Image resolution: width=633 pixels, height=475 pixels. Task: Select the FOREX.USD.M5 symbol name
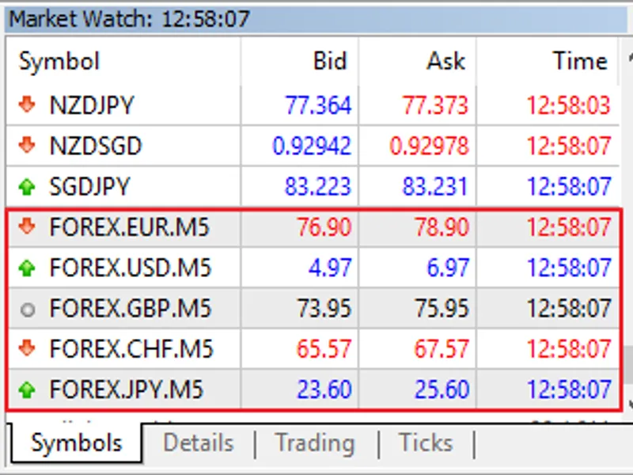point(130,268)
